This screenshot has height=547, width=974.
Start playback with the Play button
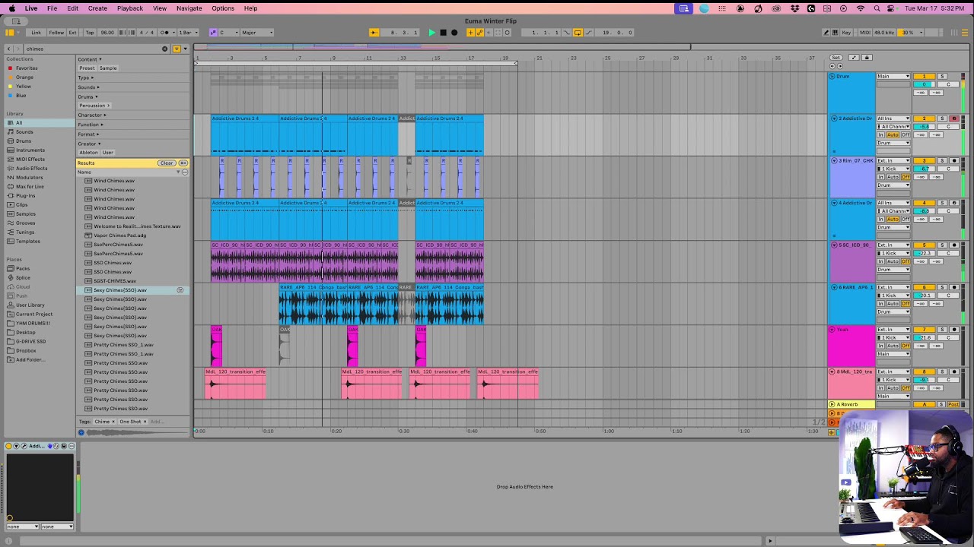click(431, 33)
